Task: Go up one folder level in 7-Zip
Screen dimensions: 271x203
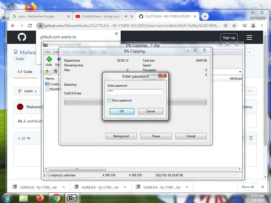Action: coord(47,71)
